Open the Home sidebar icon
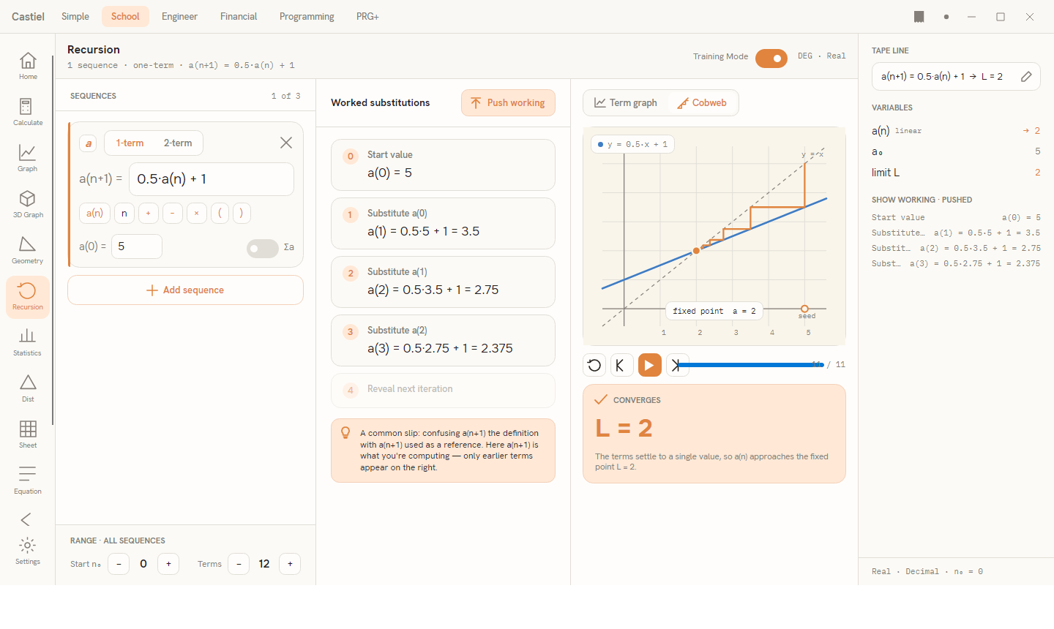This screenshot has height=629, width=1054. pos(28,66)
